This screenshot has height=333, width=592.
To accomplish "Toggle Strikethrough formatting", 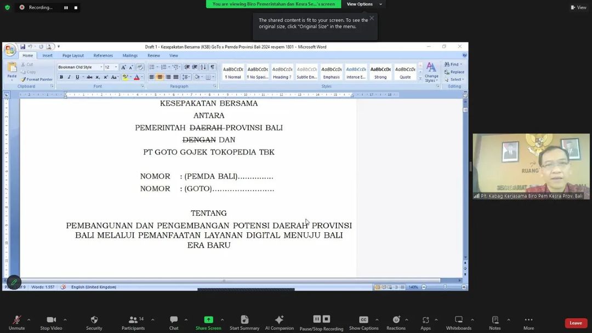I will pyautogui.click(x=89, y=77).
